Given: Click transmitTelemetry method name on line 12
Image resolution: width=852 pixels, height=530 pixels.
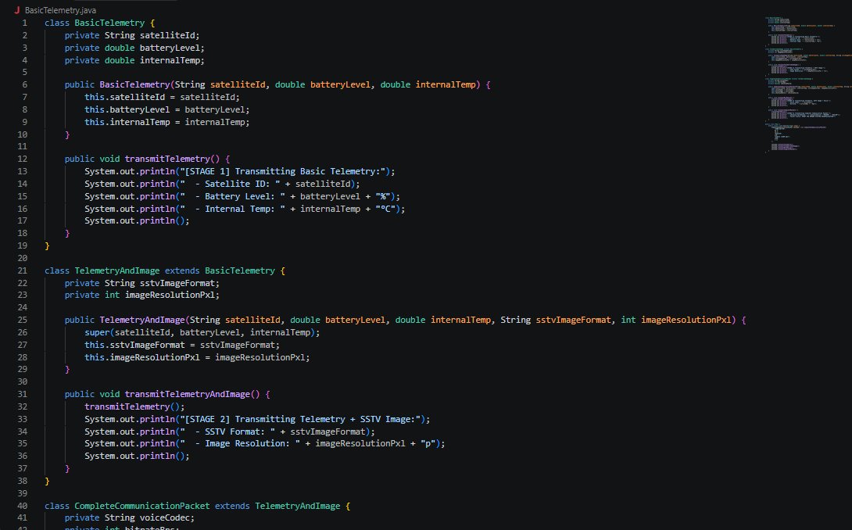Looking at the screenshot, I should (166, 159).
